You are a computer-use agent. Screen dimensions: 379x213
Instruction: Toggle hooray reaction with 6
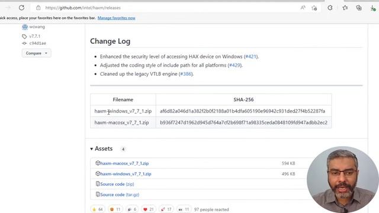coord(131,209)
